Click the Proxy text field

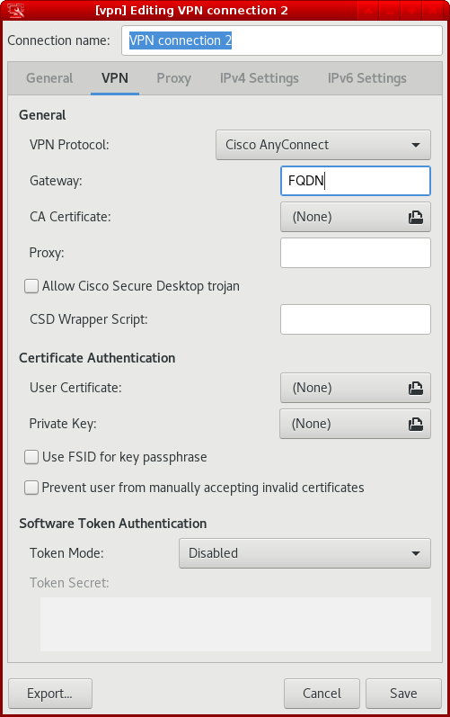[x=356, y=253]
